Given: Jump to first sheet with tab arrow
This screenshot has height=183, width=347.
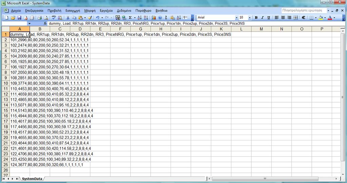Looking at the screenshot, I should [x=4, y=179].
